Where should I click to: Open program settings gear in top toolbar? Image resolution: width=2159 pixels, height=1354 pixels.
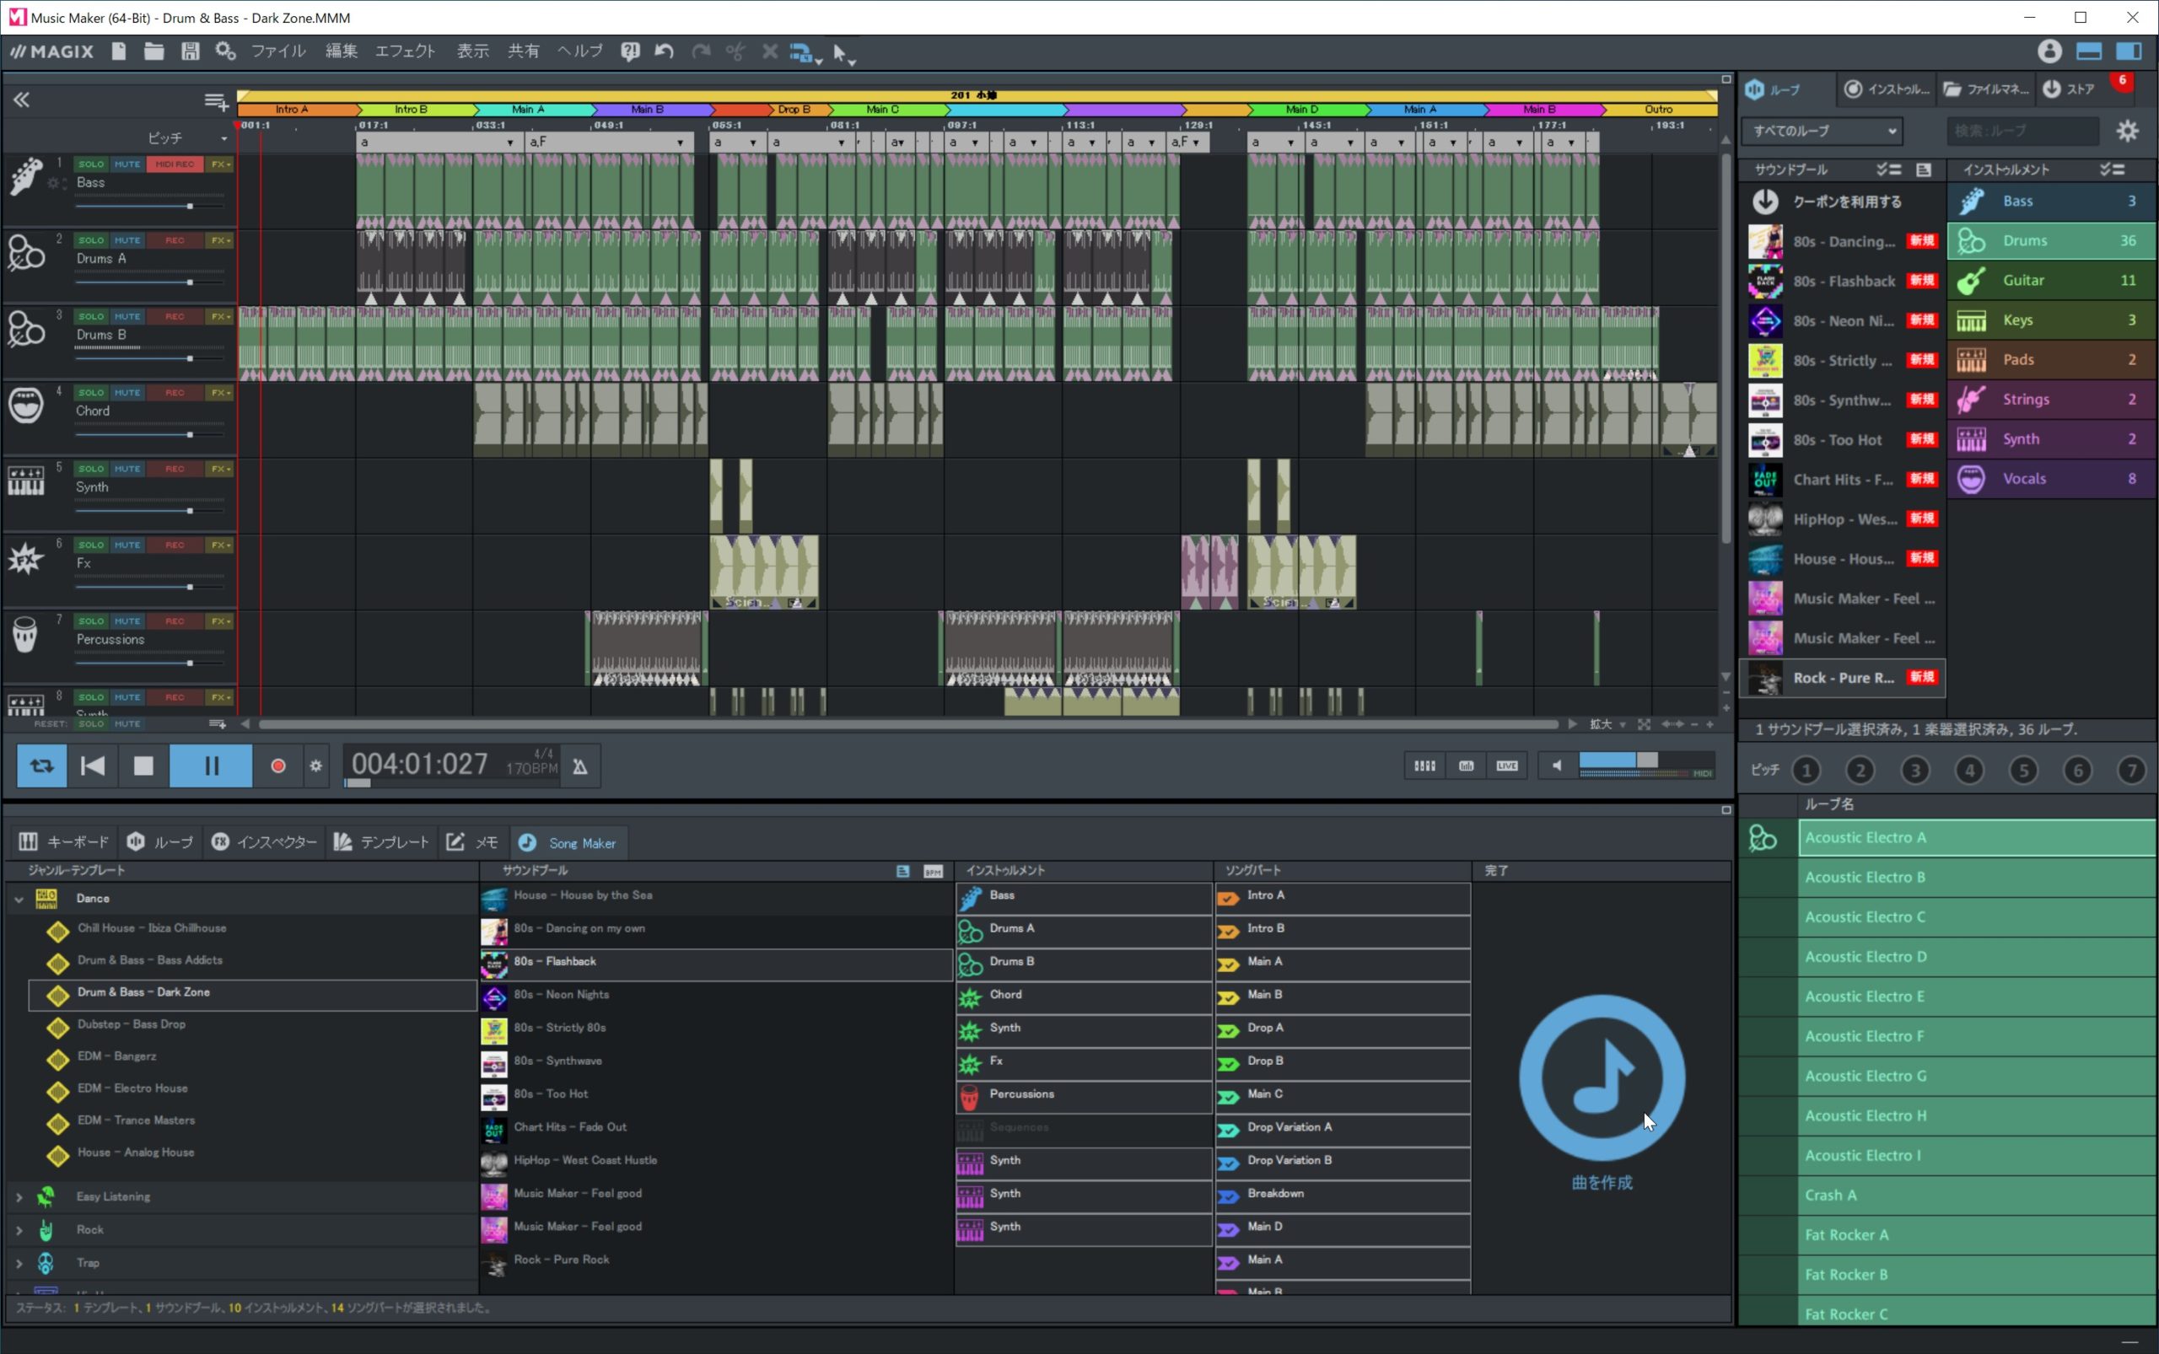pos(225,51)
